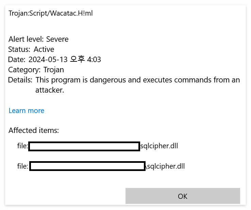Click the second affected item's file: prefix
This screenshot has width=251, height=210.
(22, 166)
